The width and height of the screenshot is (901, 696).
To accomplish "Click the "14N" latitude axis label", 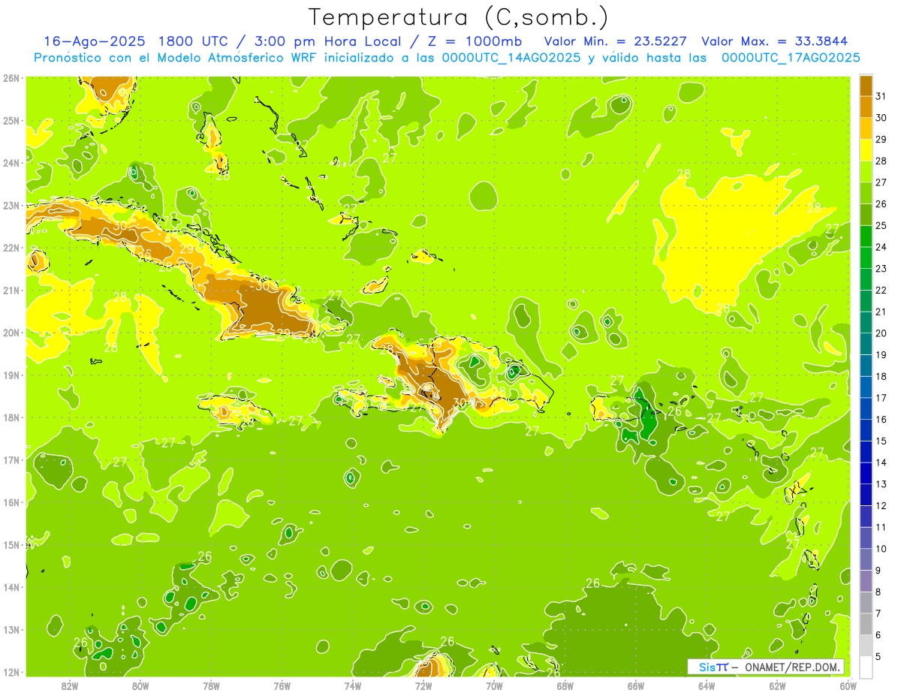I will (x=11, y=587).
